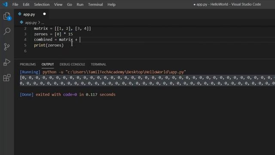This screenshot has width=275, height=155.
Task: Open the Run and Debug view
Action: coord(7,62)
